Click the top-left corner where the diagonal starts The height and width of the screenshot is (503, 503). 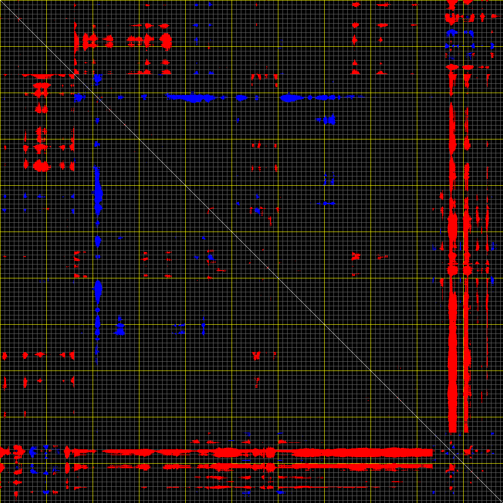(1, 1)
